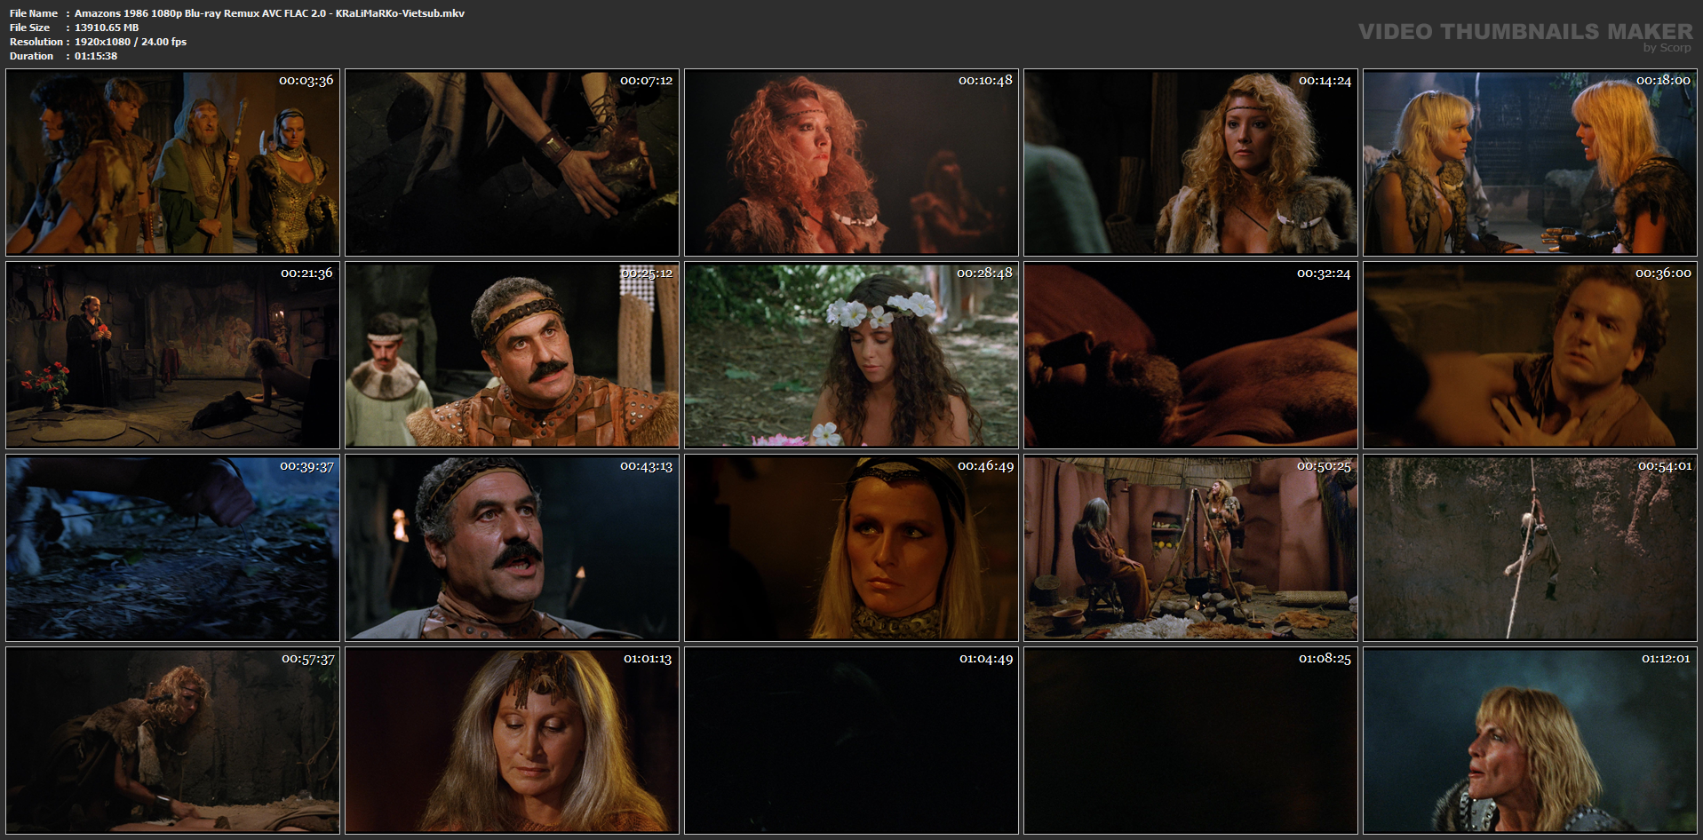The width and height of the screenshot is (1703, 840).
Task: View the frame at 00:57:37
Action: pos(172,741)
